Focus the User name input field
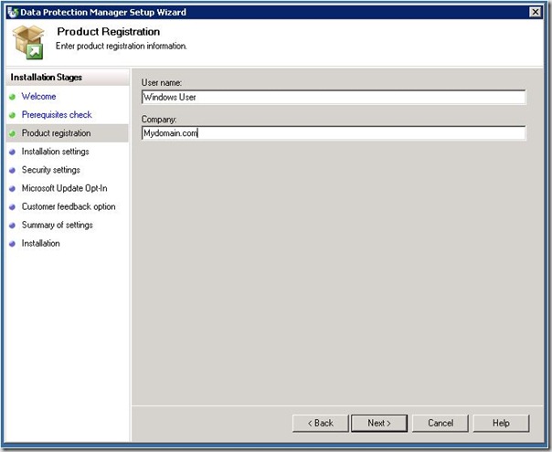552x452 pixels. pyautogui.click(x=334, y=97)
